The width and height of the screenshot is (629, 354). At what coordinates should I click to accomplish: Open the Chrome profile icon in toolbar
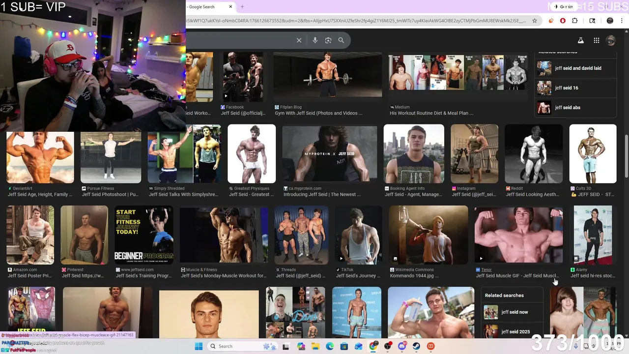click(x=610, y=21)
